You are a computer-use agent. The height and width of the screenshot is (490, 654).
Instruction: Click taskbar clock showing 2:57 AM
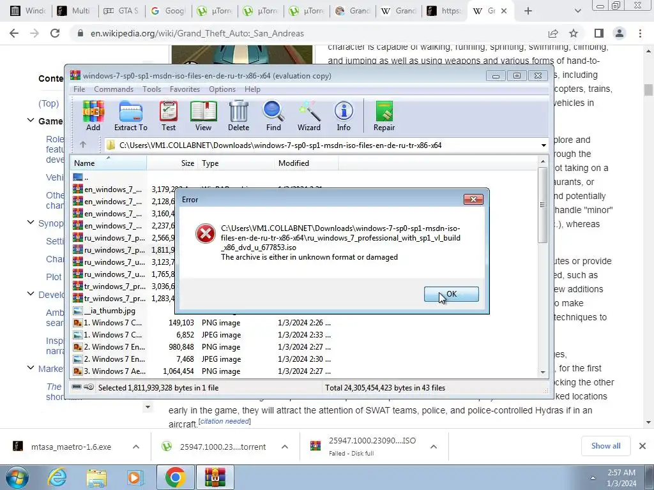click(x=621, y=478)
